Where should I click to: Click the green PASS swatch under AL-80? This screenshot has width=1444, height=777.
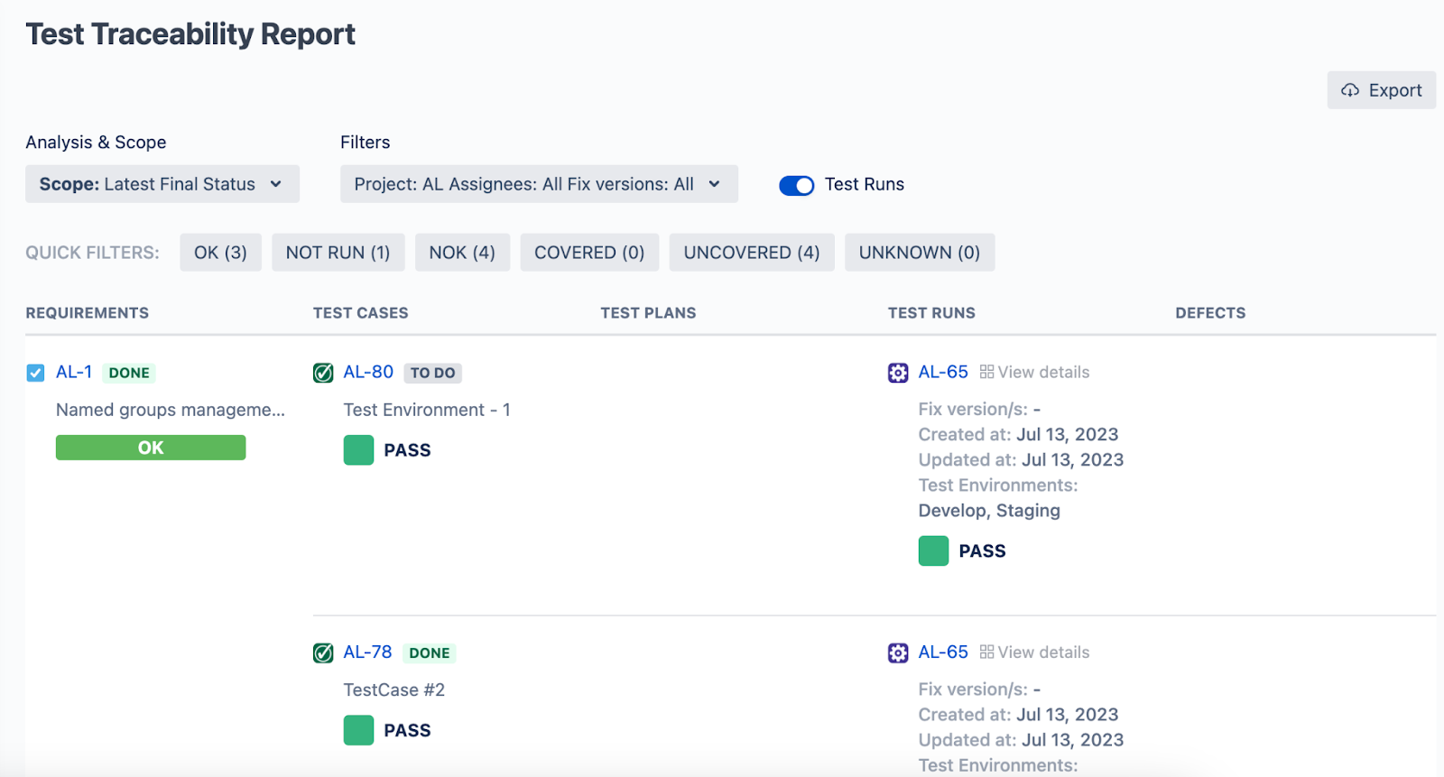coord(358,449)
